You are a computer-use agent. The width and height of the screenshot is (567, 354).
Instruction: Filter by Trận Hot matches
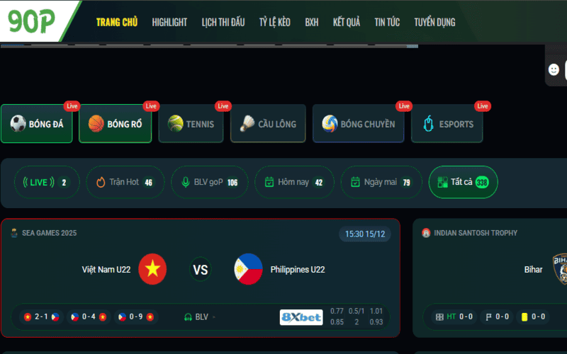point(125,182)
